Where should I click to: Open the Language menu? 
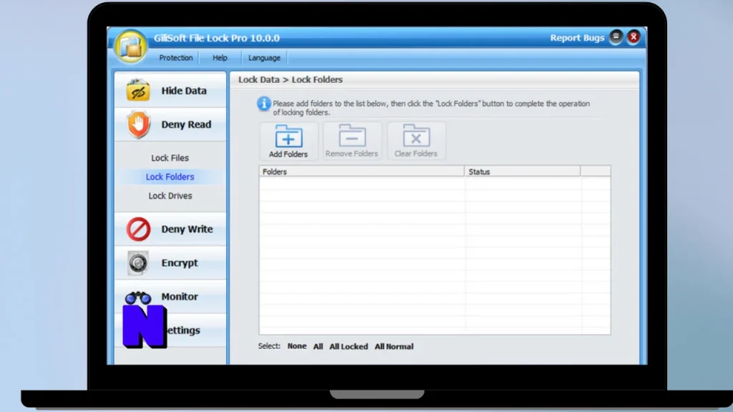pyautogui.click(x=264, y=58)
